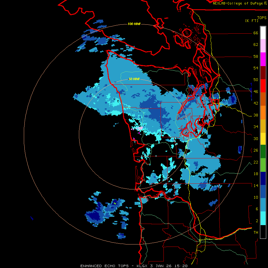Select the magenta legend color swatch

tap(263, 59)
